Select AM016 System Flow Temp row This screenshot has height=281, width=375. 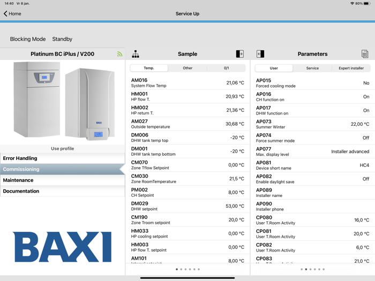pyautogui.click(x=187, y=83)
